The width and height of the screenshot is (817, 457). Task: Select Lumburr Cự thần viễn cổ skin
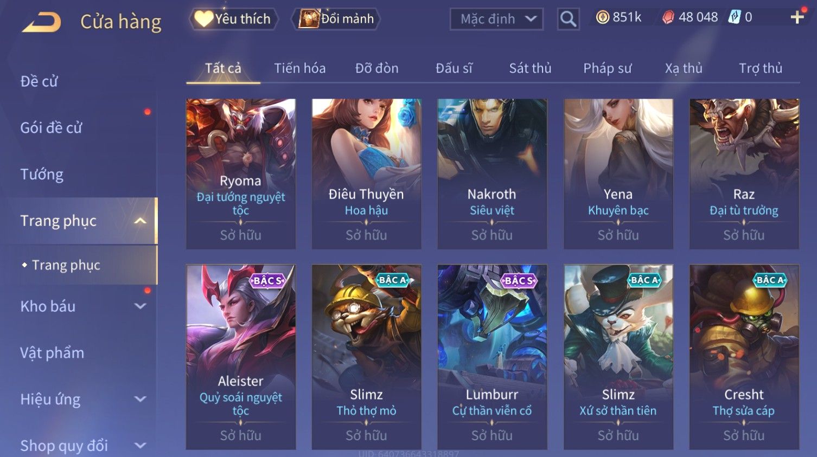492,357
